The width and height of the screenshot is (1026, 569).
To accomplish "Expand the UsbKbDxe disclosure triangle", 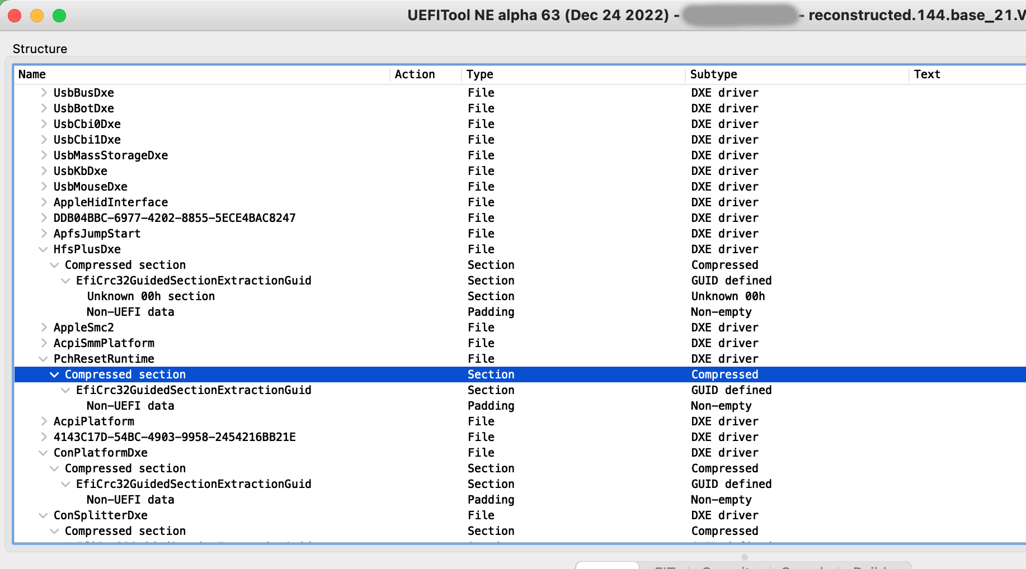I will (x=43, y=170).
